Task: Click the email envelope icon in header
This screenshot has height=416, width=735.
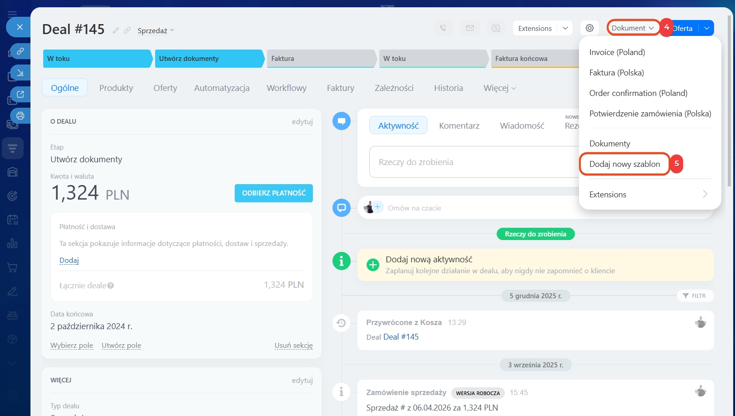Action: (x=470, y=28)
